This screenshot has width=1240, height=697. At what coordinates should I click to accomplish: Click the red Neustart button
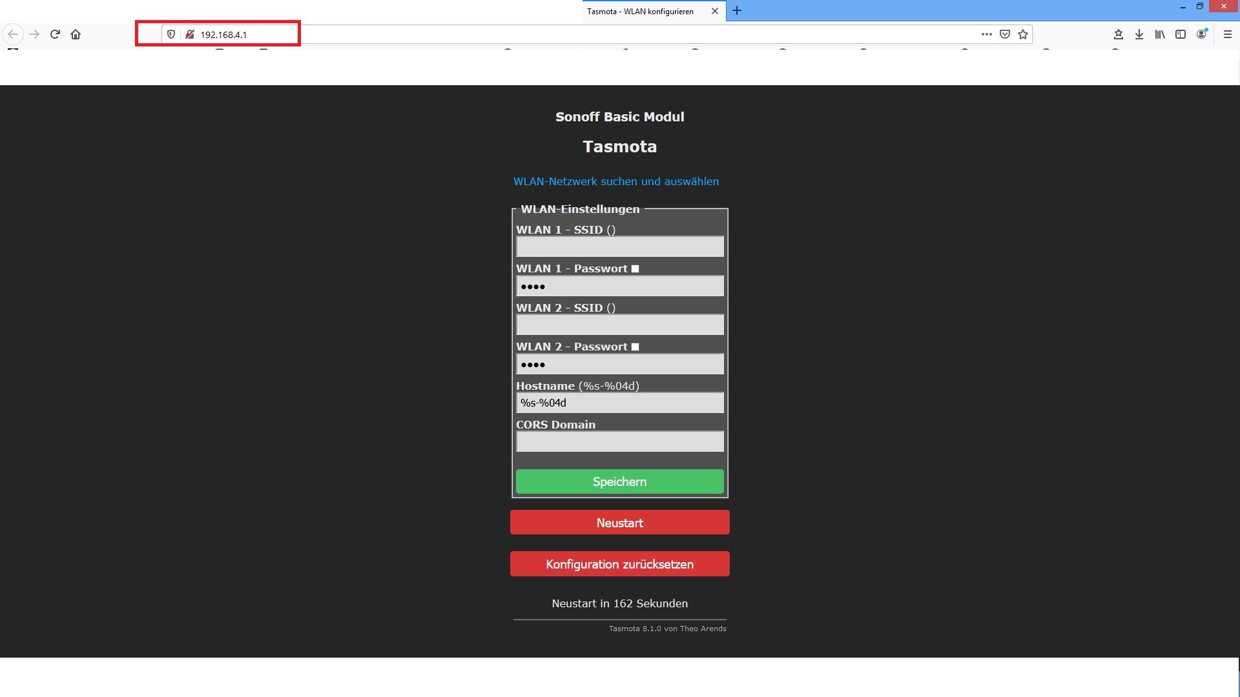coord(620,523)
